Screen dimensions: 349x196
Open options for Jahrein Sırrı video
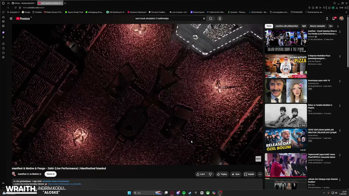click(340, 180)
